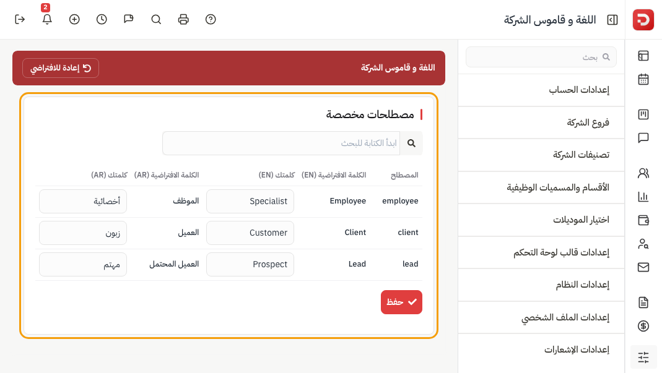Viewport: 662px width, 373px height.
Task: Edit the Customer English word field
Action: (x=250, y=233)
